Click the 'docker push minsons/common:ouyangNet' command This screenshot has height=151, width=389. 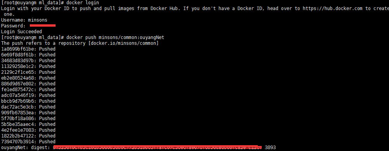pos(115,37)
